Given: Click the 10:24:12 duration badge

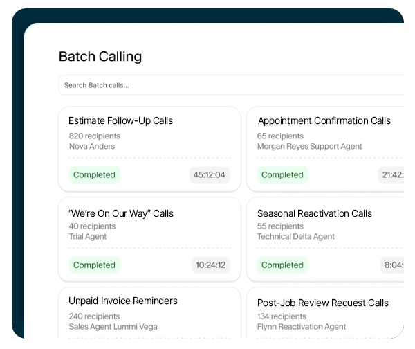Looking at the screenshot, I should tap(211, 265).
